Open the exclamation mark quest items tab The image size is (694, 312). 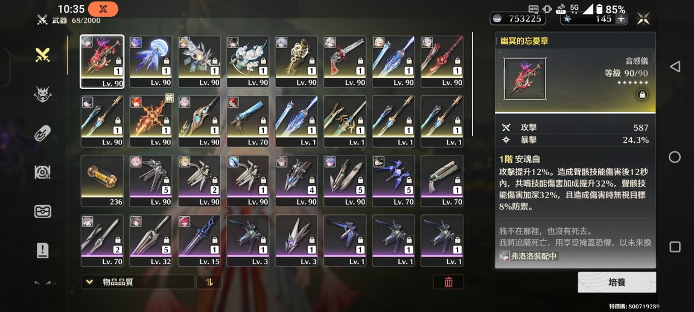tap(42, 250)
